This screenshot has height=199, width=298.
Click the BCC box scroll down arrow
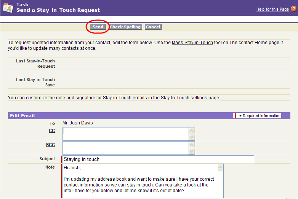point(191,151)
